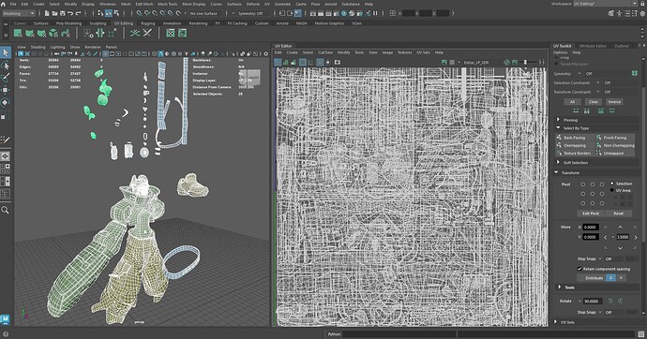Click the green symmetry icon in UV Toolkit

(x=634, y=73)
